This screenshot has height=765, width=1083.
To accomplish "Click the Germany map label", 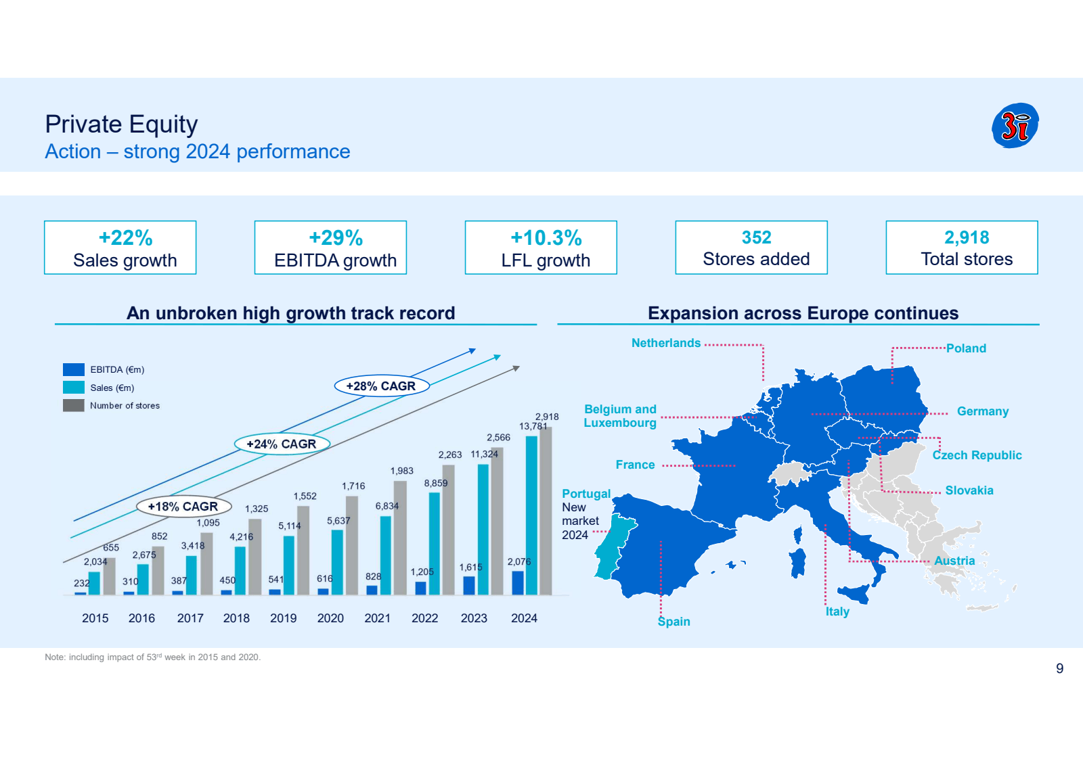I will (x=983, y=411).
